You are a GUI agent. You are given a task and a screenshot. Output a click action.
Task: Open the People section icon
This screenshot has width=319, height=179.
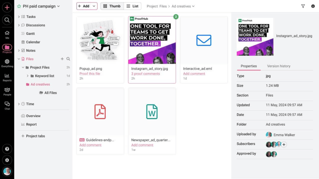coord(7,91)
